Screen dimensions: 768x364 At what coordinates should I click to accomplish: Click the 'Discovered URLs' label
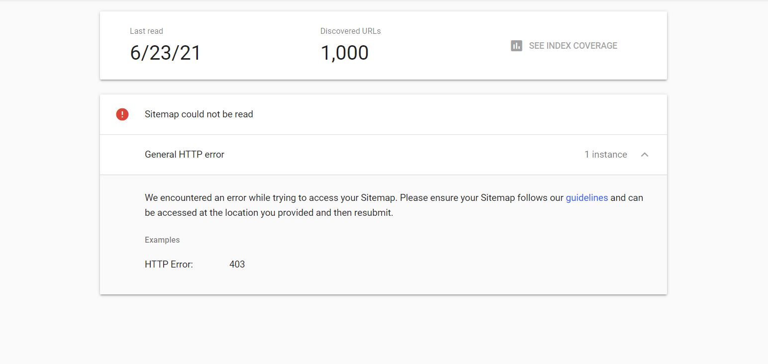coord(351,31)
